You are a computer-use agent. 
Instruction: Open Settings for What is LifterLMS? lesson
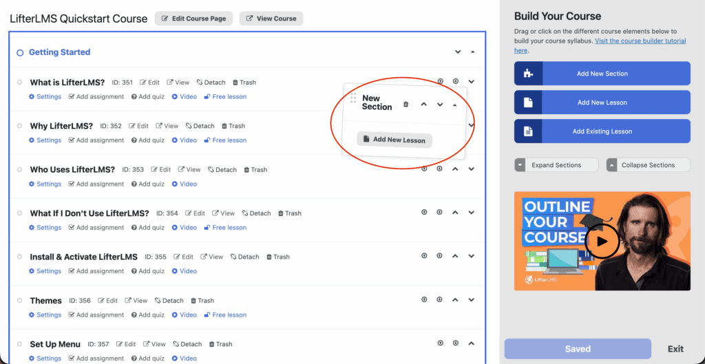tap(45, 96)
